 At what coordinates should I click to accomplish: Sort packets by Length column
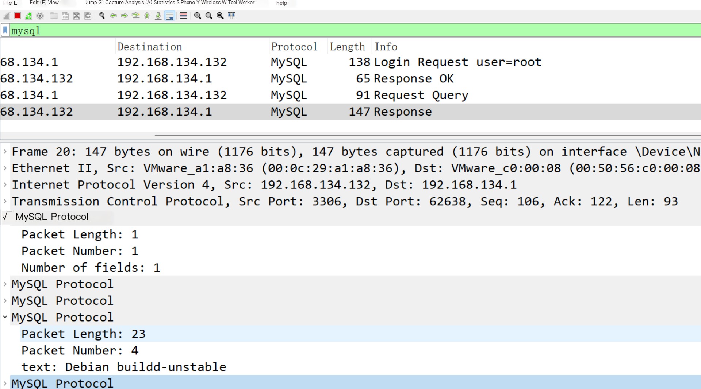(x=349, y=47)
